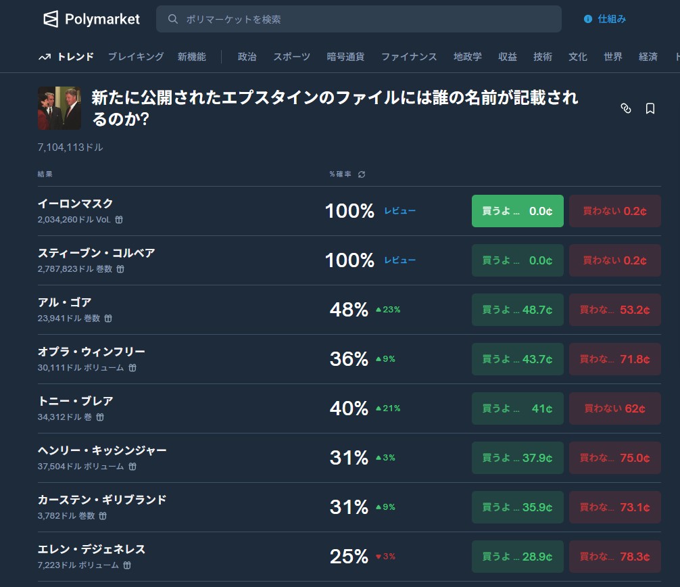Select the ブレイキング tab
The image size is (680, 587).
136,57
